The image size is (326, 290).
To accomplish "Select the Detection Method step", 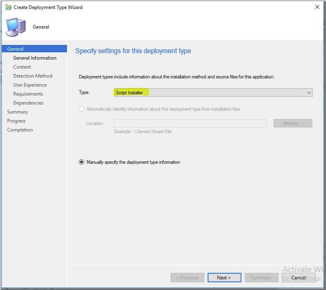I will [x=33, y=76].
